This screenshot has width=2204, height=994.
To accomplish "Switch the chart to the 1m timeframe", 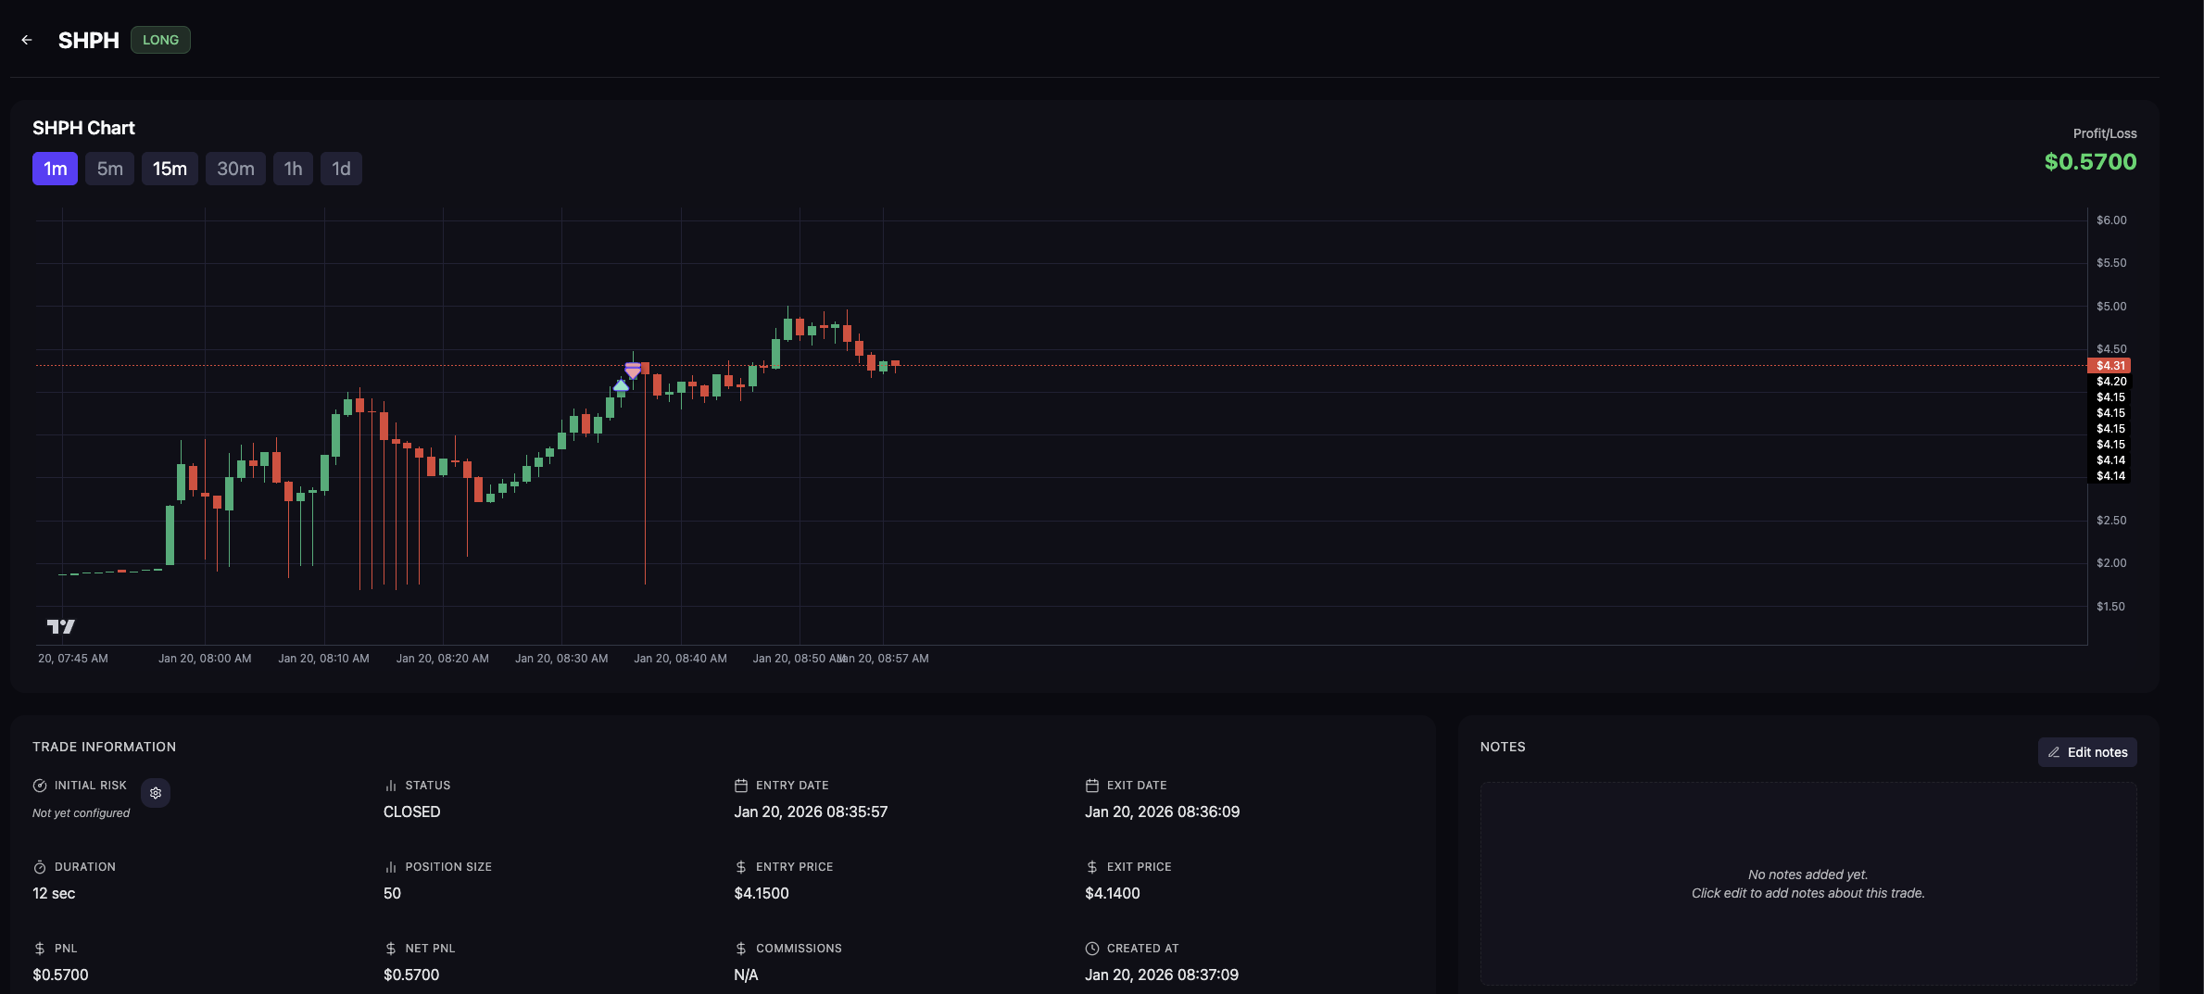I will [x=56, y=169].
